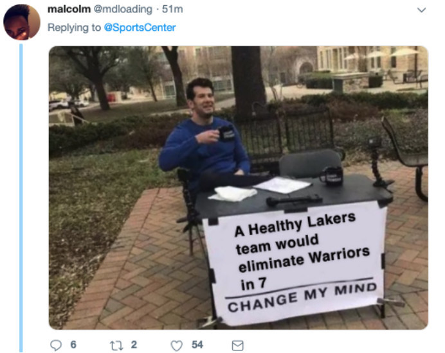View the 6 replies count
Image resolution: width=445 pixels, height=353 pixels.
click(73, 345)
